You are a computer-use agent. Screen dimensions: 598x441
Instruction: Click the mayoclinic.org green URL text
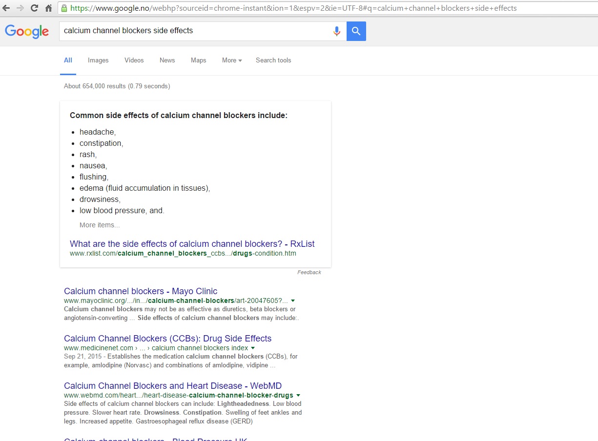pyautogui.click(x=176, y=301)
